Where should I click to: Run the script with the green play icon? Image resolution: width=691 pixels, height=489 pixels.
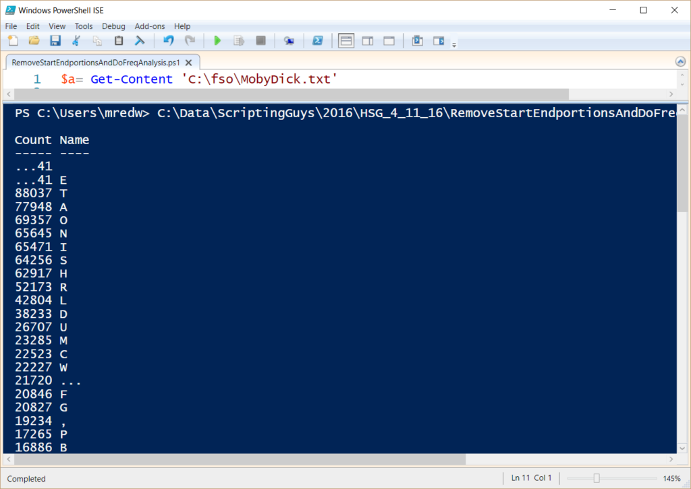tap(217, 41)
